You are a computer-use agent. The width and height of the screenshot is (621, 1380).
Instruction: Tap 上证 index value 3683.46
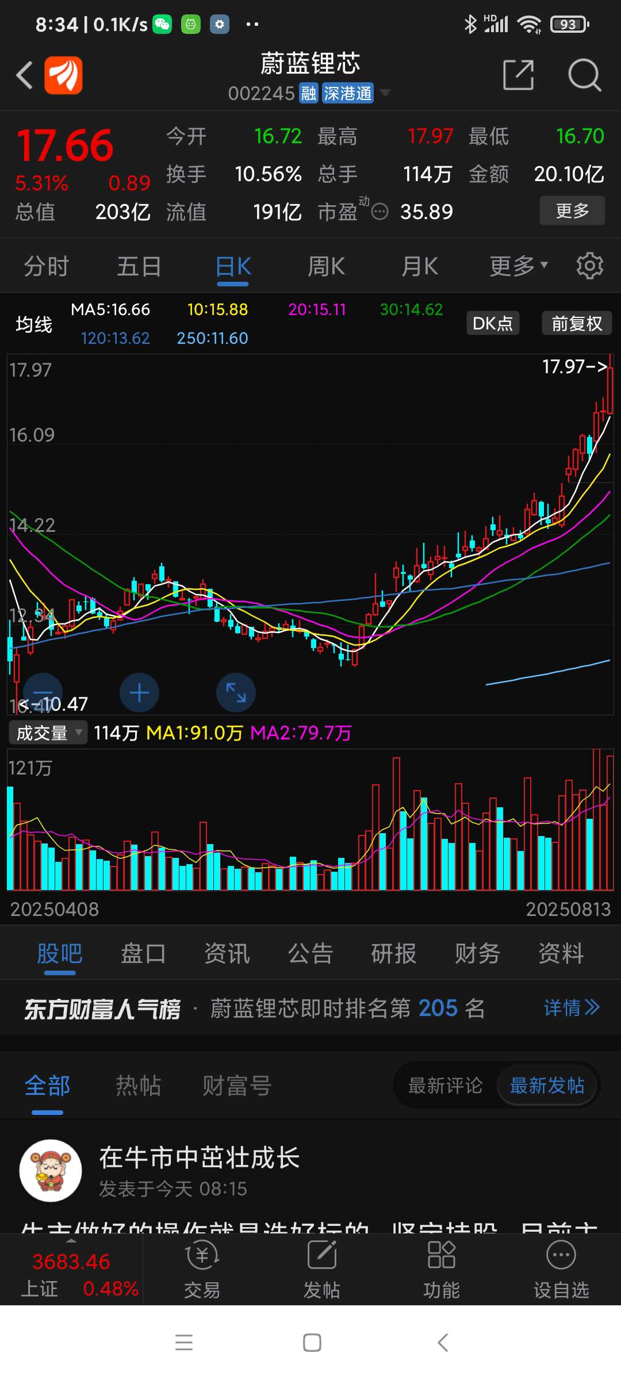(71, 1262)
